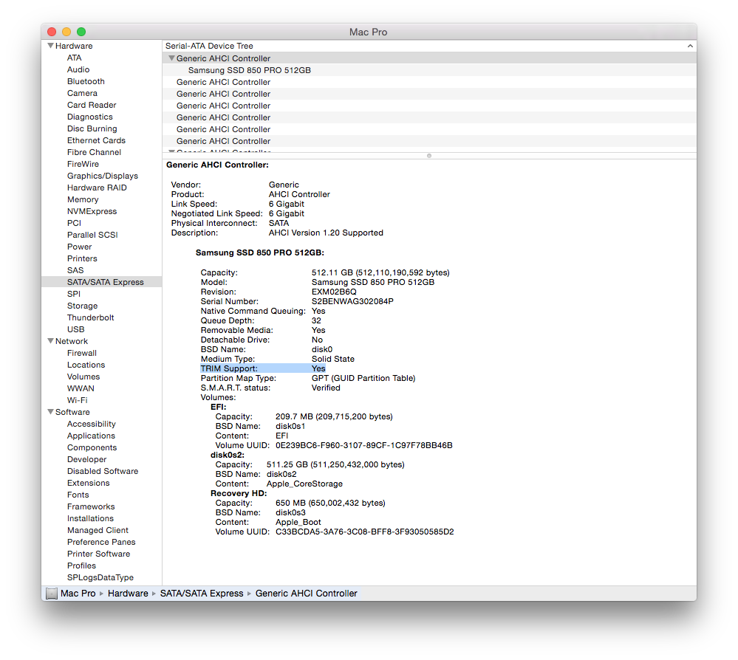The height and width of the screenshot is (660, 738).
Task: Select Locations under Network
Action: tap(86, 365)
